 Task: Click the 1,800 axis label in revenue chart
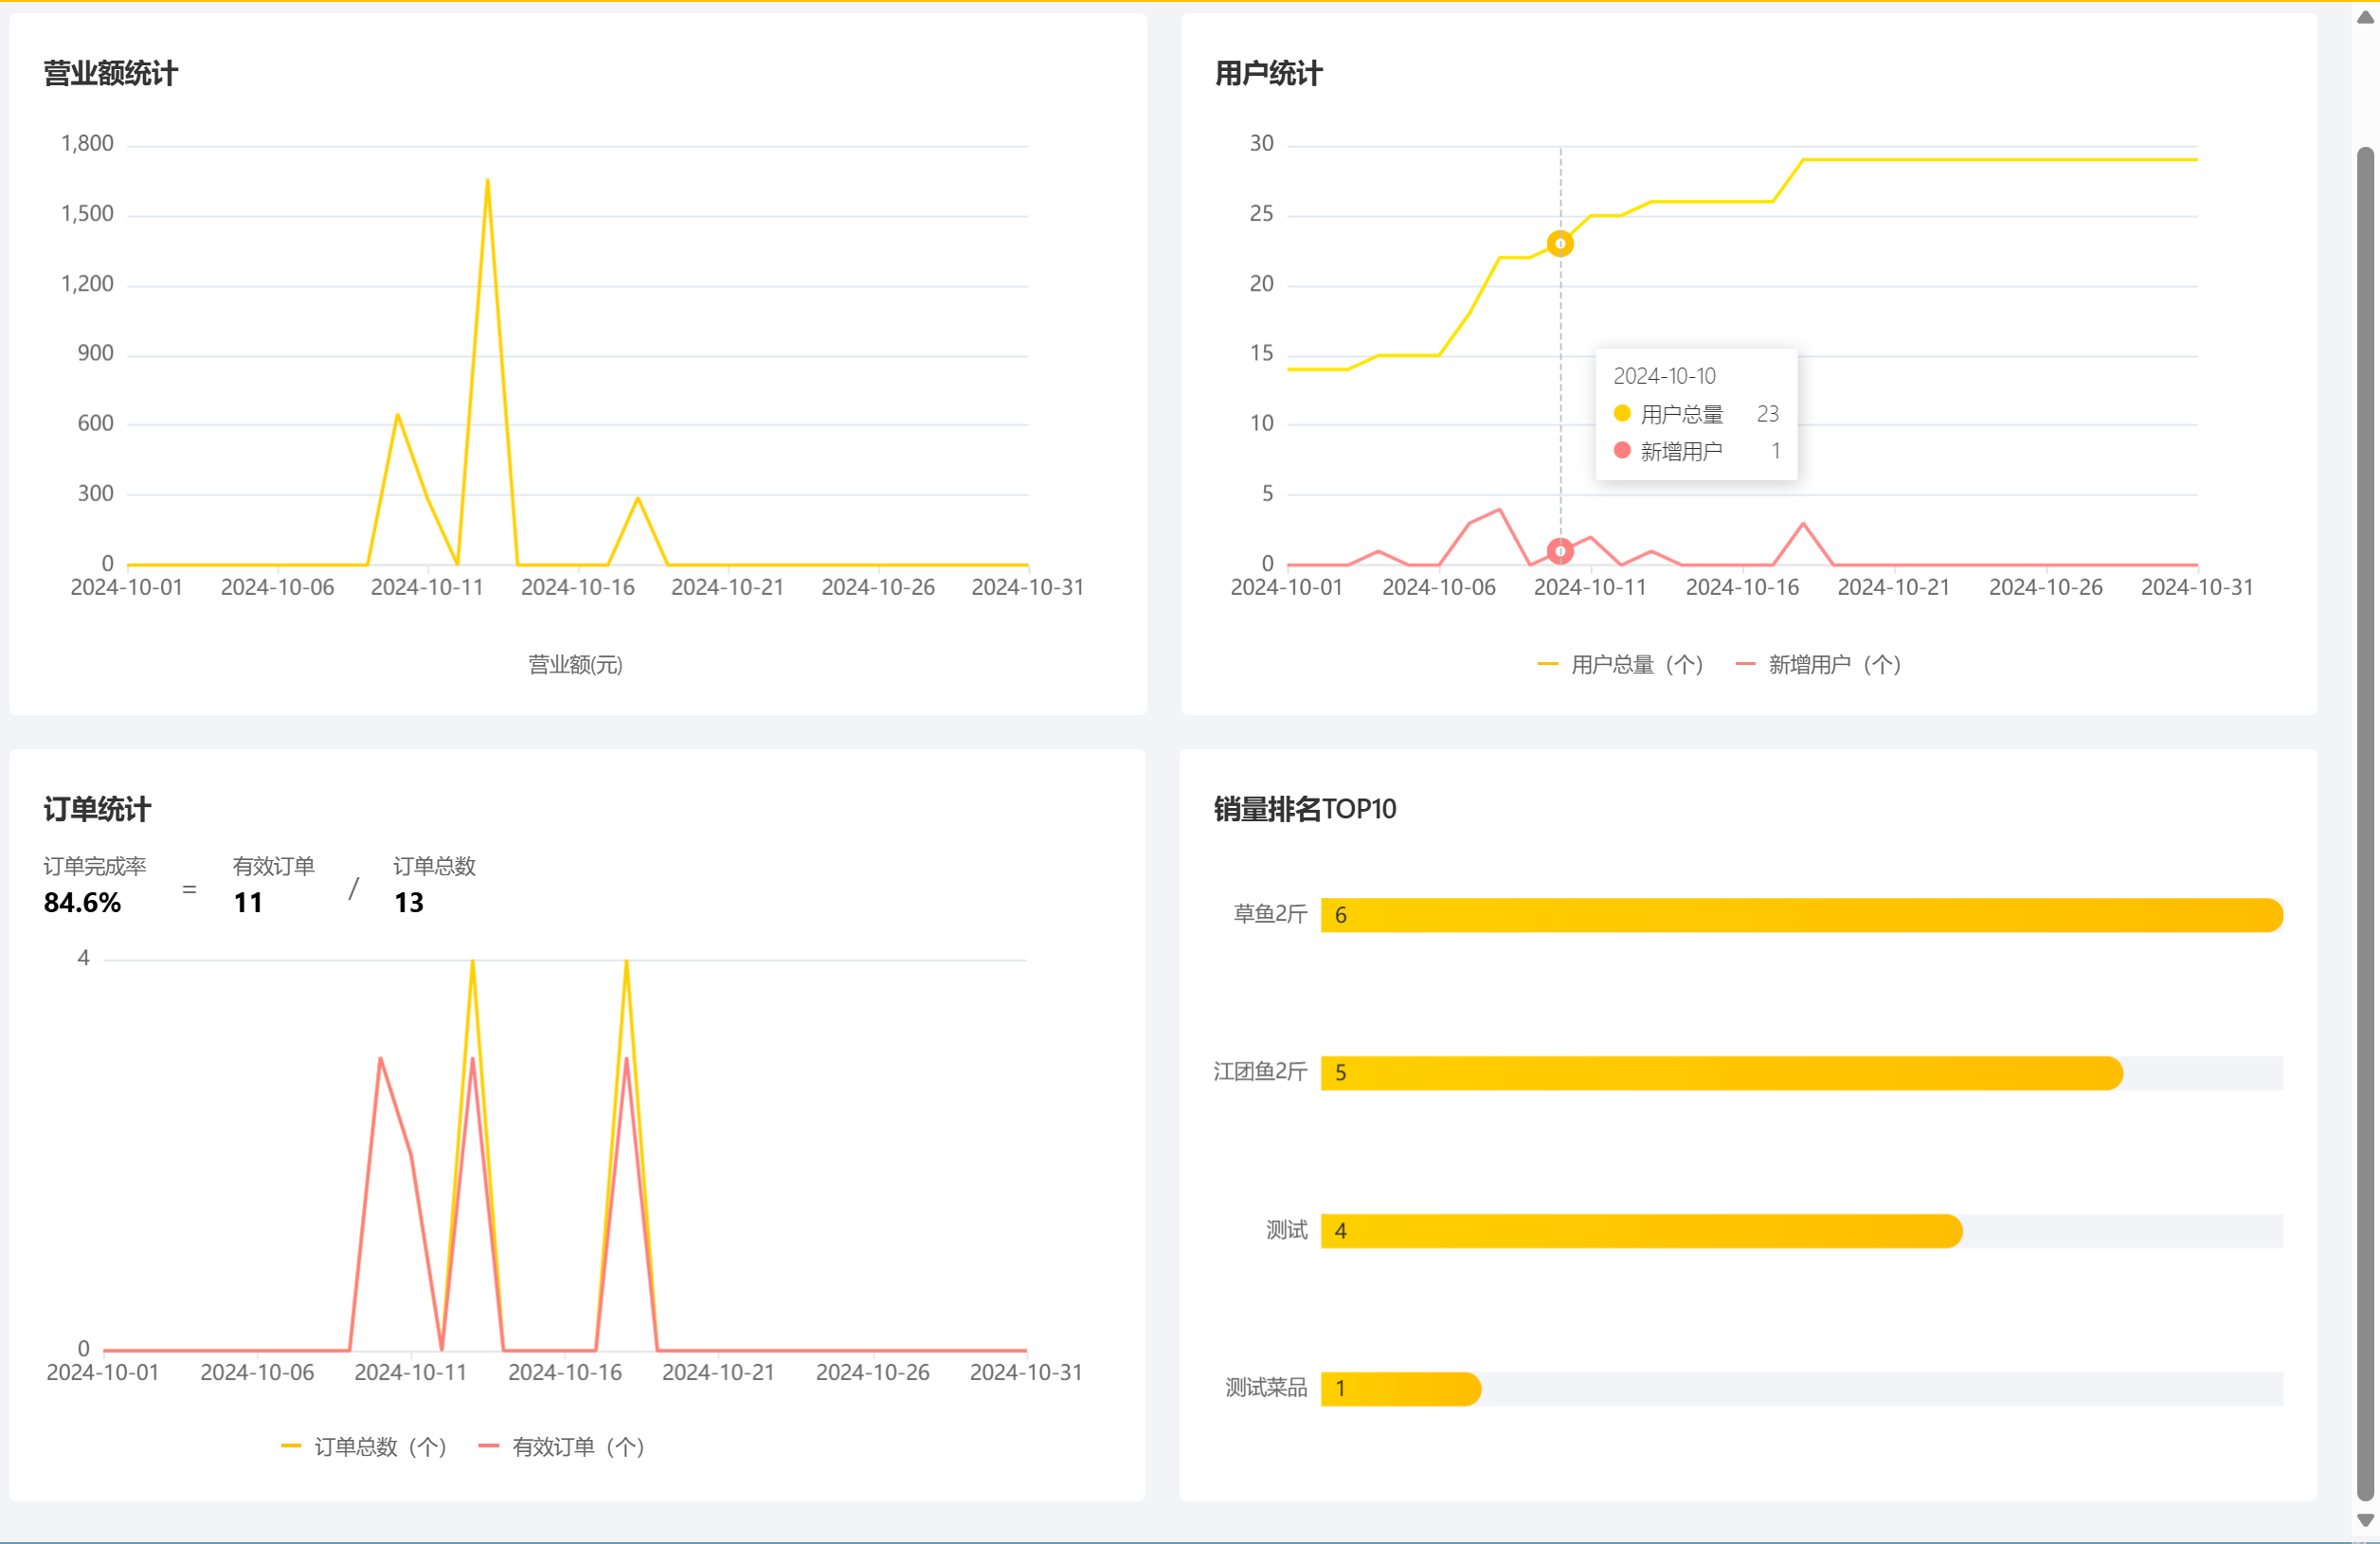point(87,143)
